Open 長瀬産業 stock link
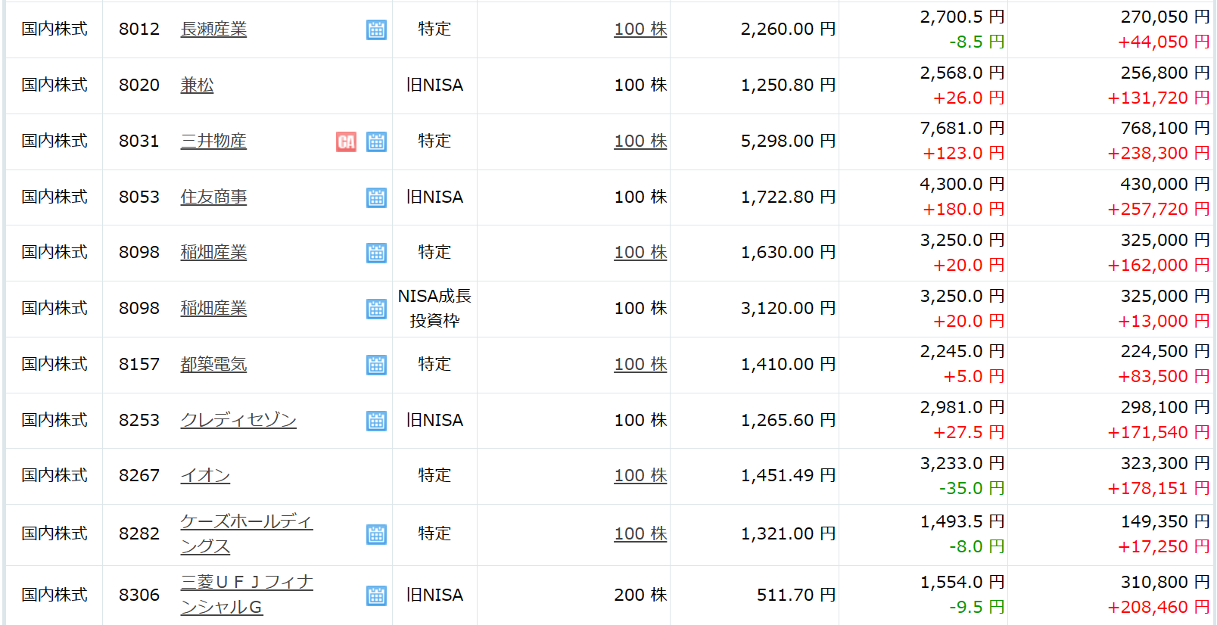Image resolution: width=1217 pixels, height=625 pixels. tap(213, 29)
